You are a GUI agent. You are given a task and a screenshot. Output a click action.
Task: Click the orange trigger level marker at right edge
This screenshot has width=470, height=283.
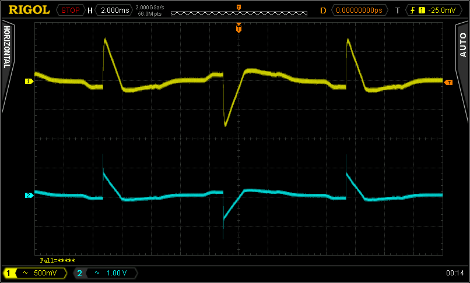pos(448,82)
